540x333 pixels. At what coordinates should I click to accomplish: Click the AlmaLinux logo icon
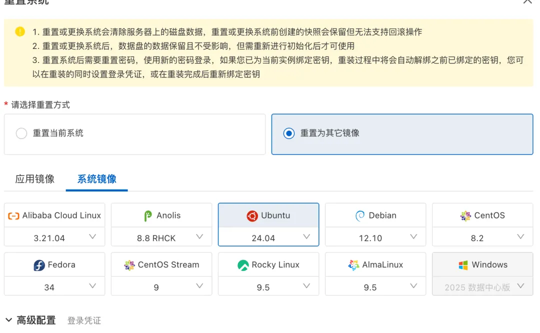tap(353, 265)
